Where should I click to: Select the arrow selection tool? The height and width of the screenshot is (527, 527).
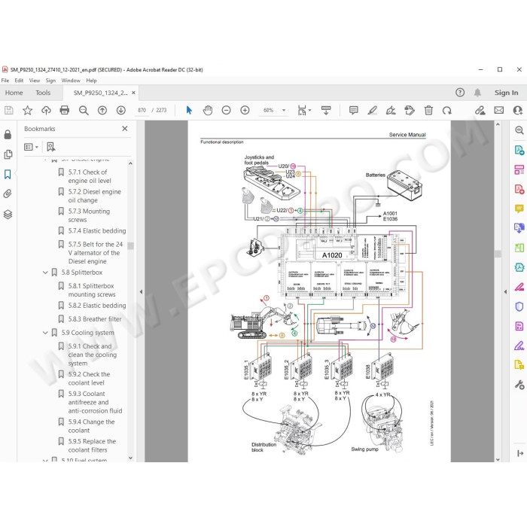[x=189, y=110]
